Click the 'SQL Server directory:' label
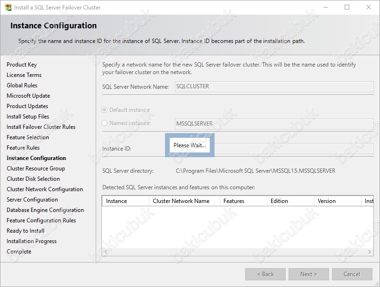The image size is (380, 287). [128, 171]
